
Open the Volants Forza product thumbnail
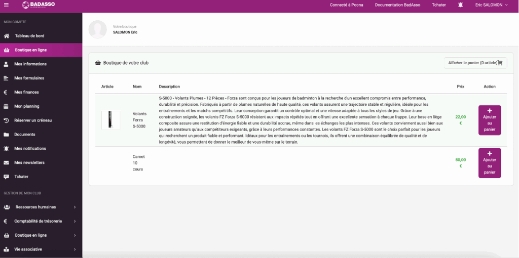[110, 120]
